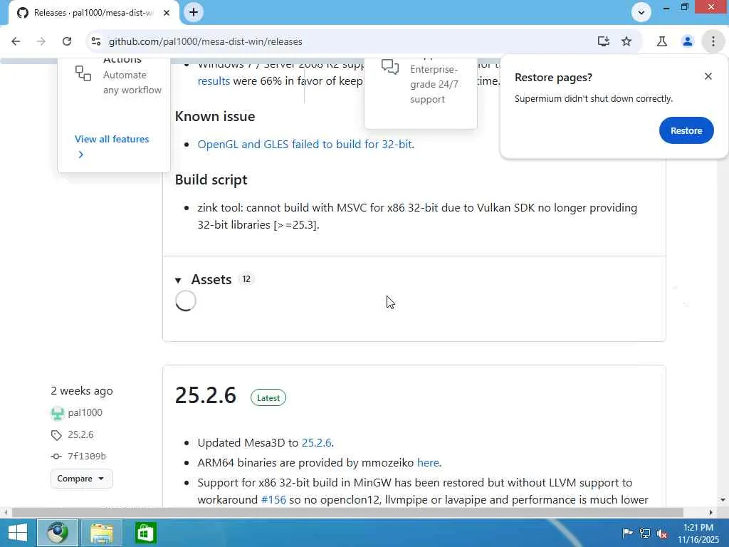Image resolution: width=729 pixels, height=547 pixels.
Task: Close the Releases tab
Action: click(x=167, y=13)
